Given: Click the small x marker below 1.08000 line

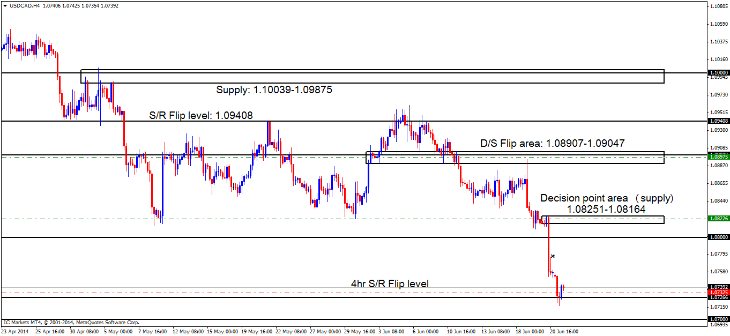Looking at the screenshot, I should tap(553, 256).
